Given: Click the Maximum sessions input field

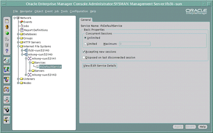Looking at the screenshot, I should 135,44.
